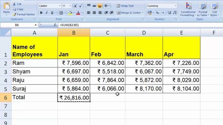Toggle highlighted Bottom Align button
This screenshot has height=125, width=223.
pos(100,6)
